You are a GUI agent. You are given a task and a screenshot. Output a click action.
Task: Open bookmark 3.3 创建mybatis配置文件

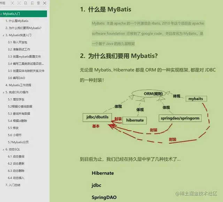tap(24, 57)
